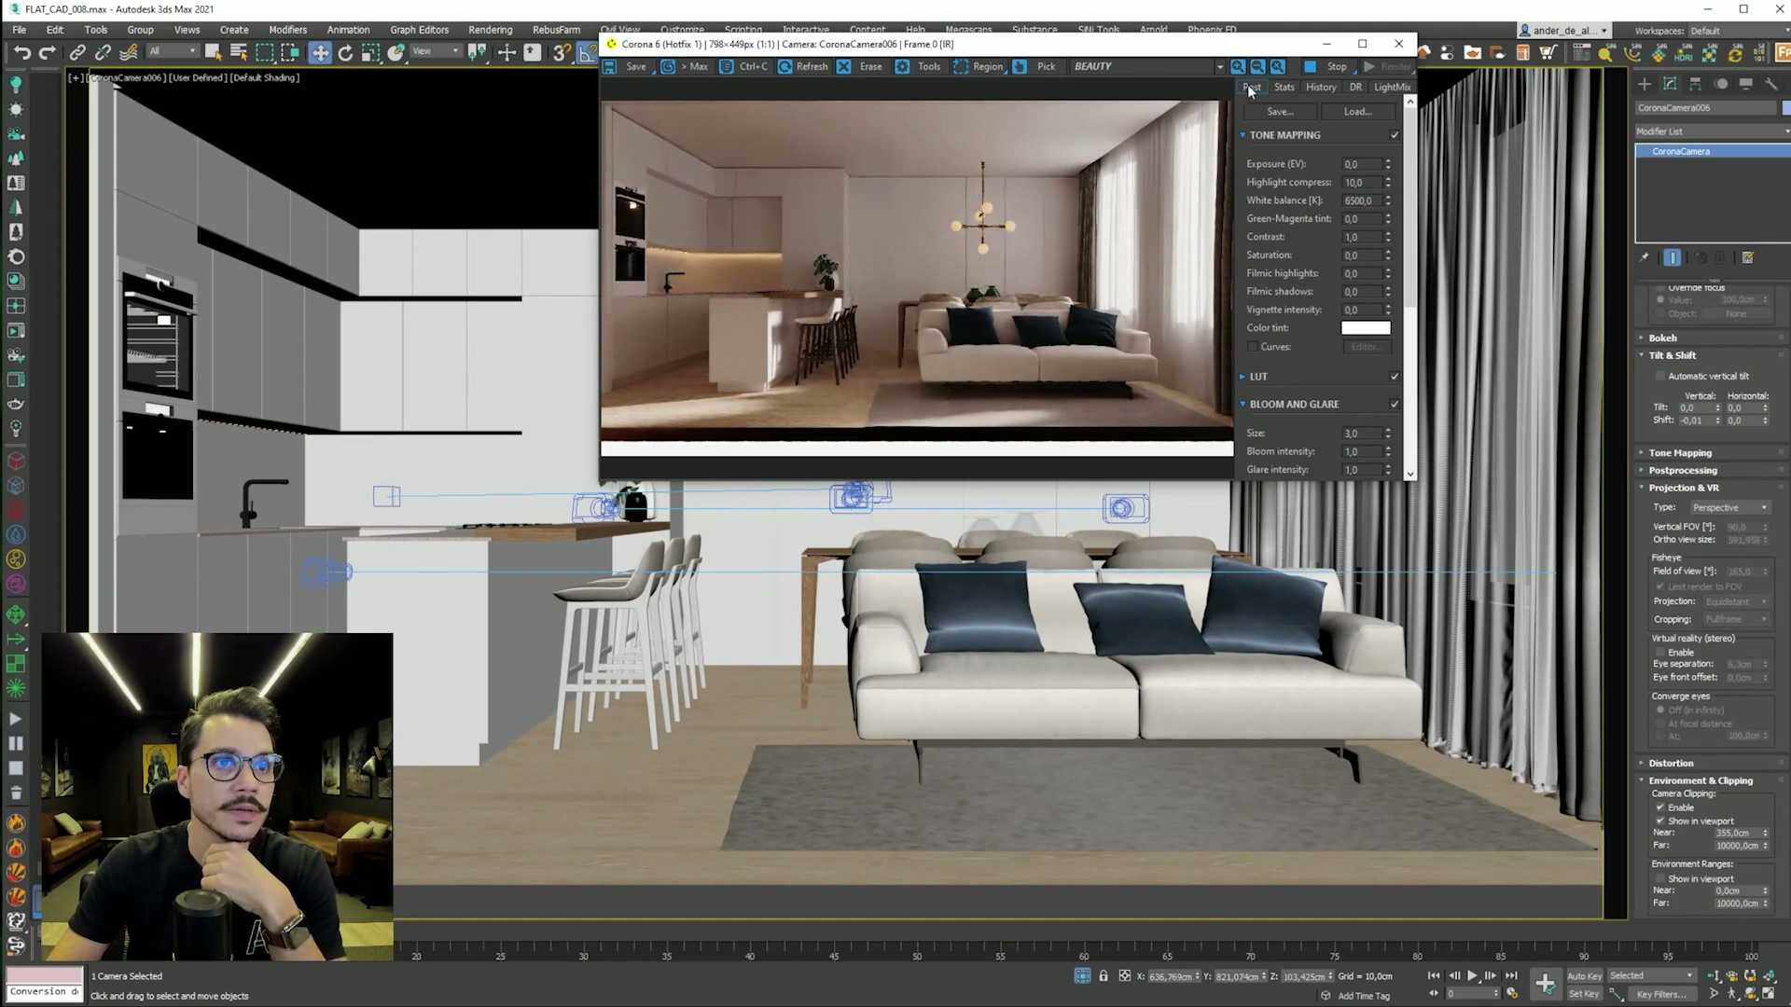Click the Load... post-processing button
1791x1007 pixels.
(1357, 112)
